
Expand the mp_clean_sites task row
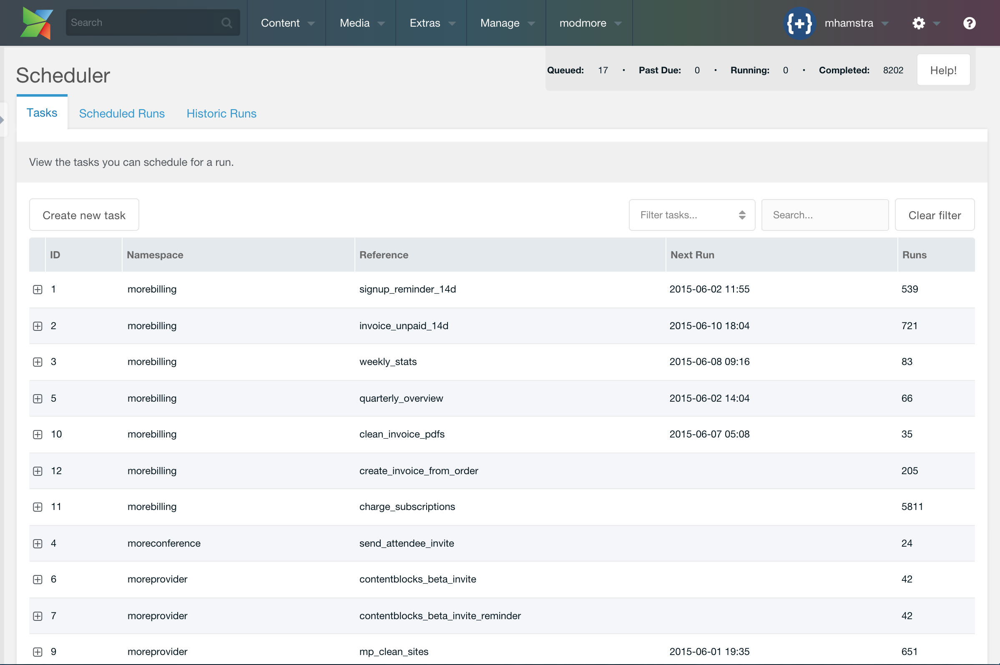[x=38, y=652]
